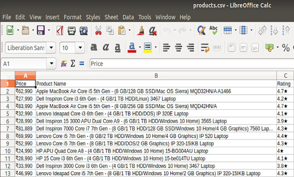Screen dimensions: 294x177
Task: Select column A header
Action: tap(26, 76)
